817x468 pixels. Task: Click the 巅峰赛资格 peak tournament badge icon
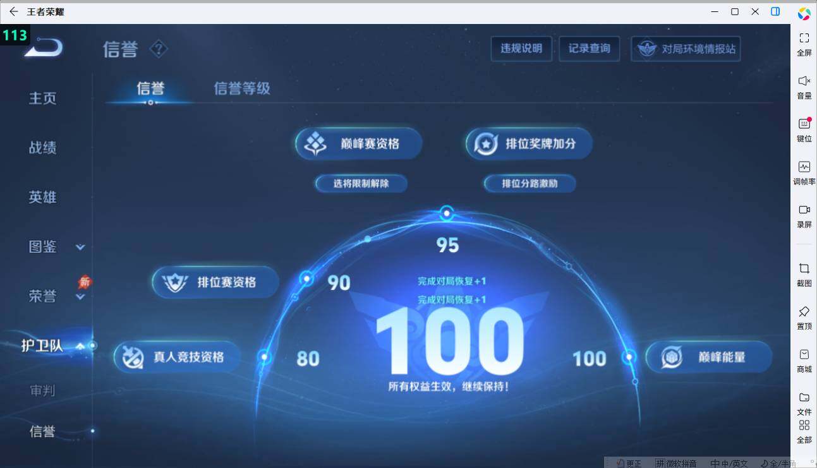point(313,143)
